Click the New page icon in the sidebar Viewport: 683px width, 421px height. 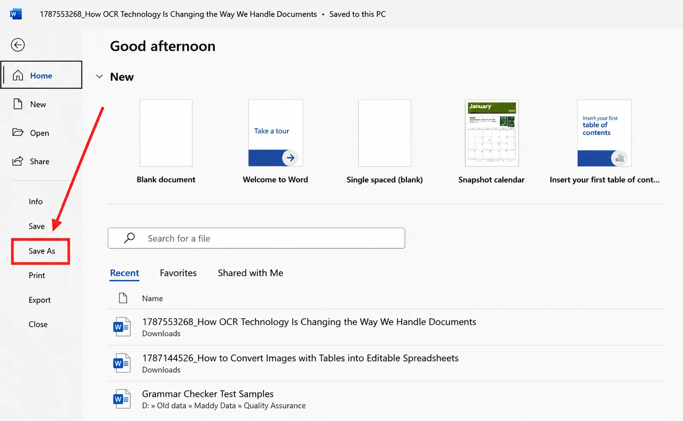[18, 104]
